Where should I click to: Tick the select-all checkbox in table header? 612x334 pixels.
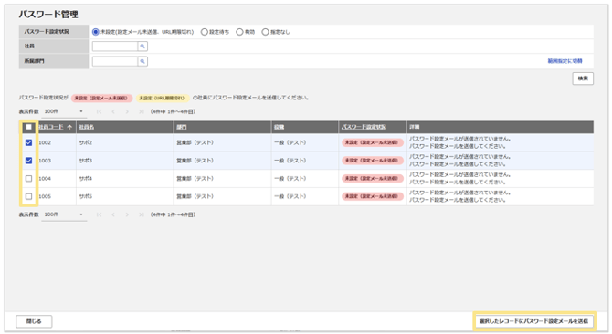[28, 127]
